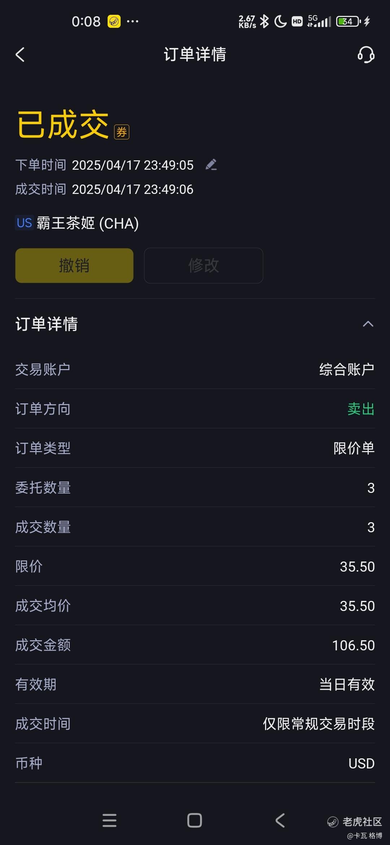Click the 修改 modify button
The height and width of the screenshot is (845, 390).
point(204,265)
